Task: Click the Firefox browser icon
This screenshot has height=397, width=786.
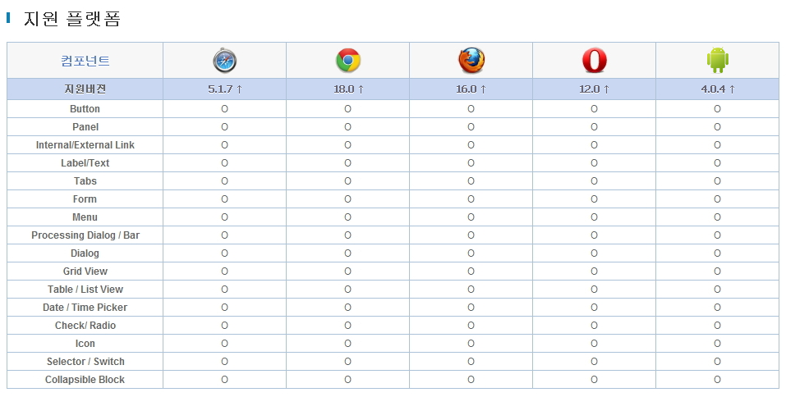Action: 471,61
